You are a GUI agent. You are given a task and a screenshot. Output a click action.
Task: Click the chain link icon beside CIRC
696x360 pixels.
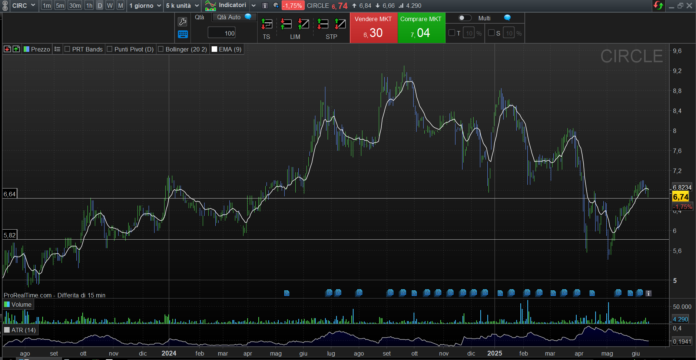pyautogui.click(x=5, y=6)
